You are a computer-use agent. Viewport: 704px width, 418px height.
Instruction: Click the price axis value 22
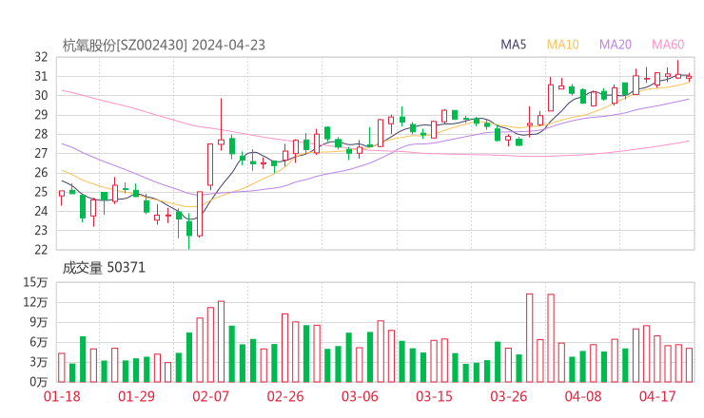(x=41, y=249)
